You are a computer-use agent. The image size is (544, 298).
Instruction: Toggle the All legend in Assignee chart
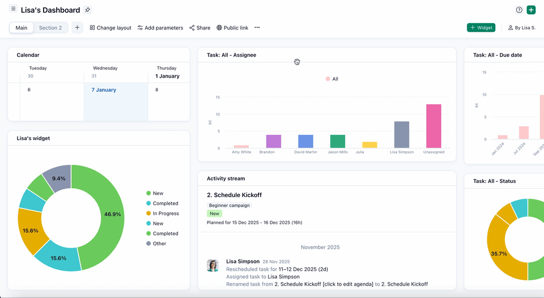point(331,79)
